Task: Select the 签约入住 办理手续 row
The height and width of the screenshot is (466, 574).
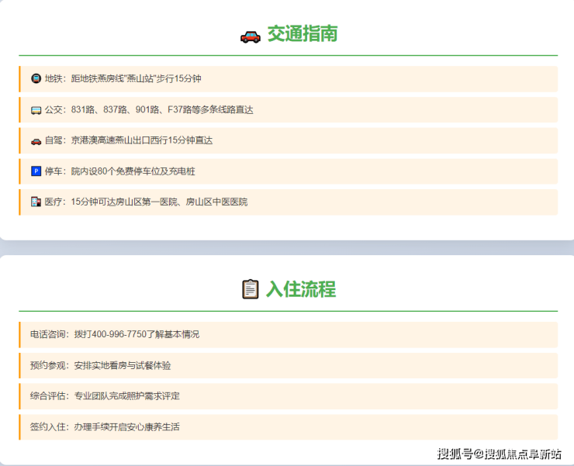Action: coord(289,427)
